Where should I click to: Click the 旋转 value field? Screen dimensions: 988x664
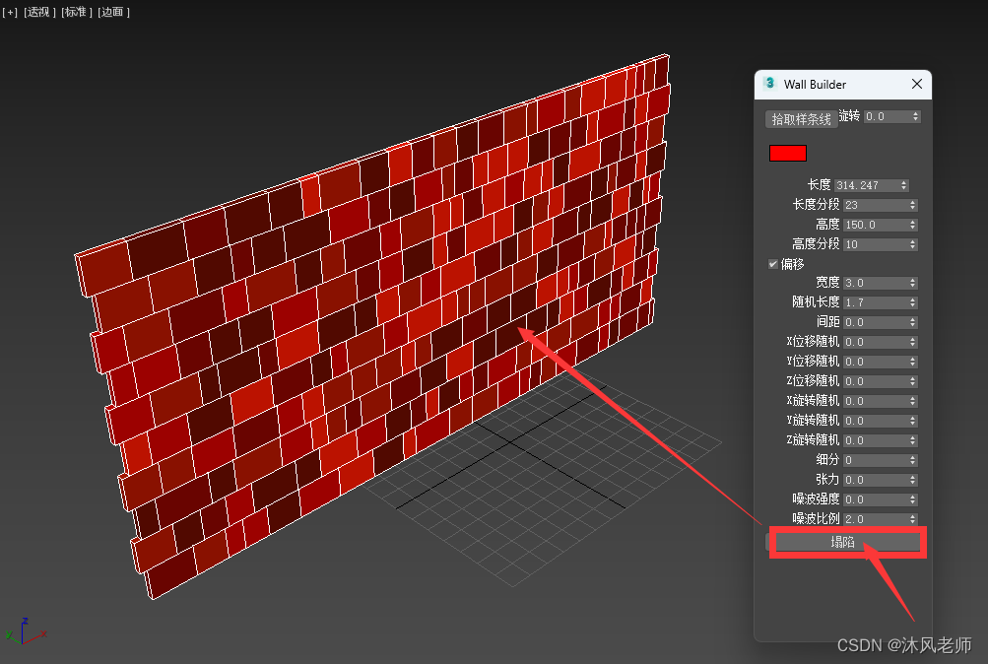tap(888, 116)
